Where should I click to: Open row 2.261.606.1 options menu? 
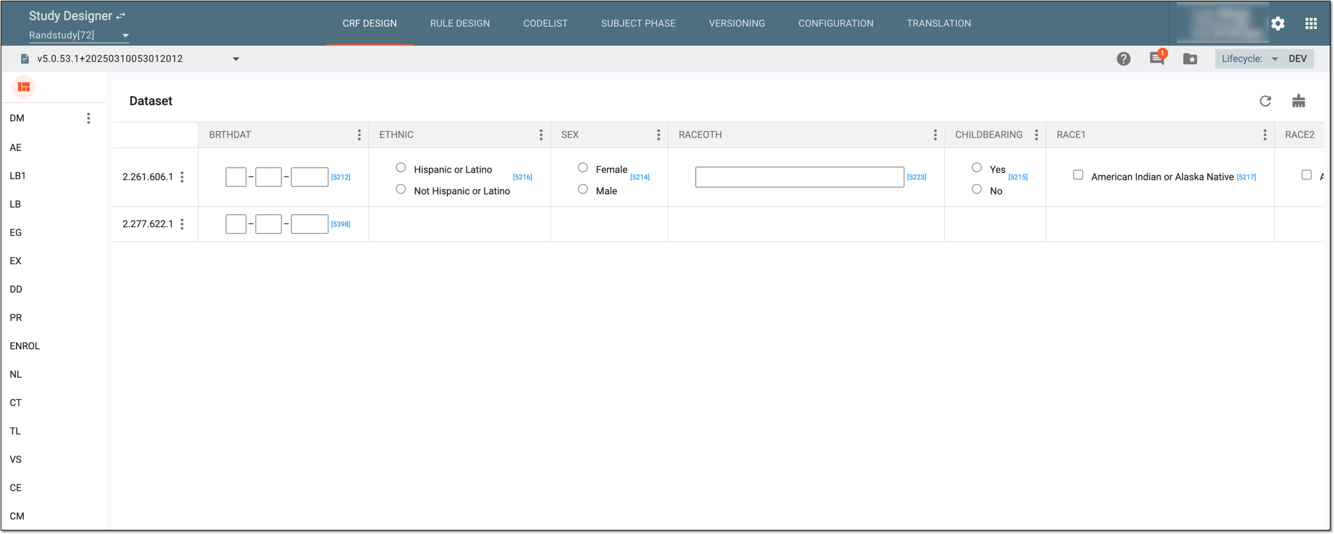point(182,177)
